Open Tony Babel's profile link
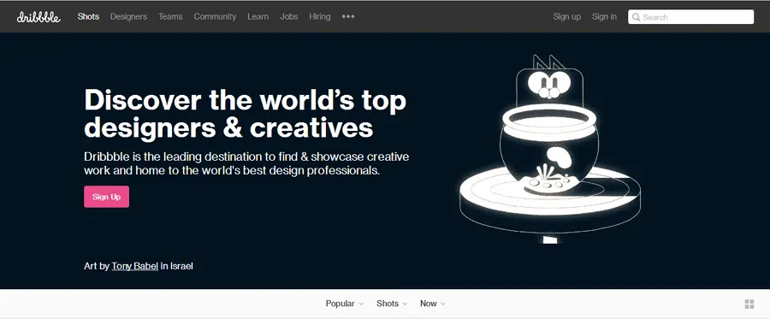The height and width of the screenshot is (319, 770). coord(135,266)
